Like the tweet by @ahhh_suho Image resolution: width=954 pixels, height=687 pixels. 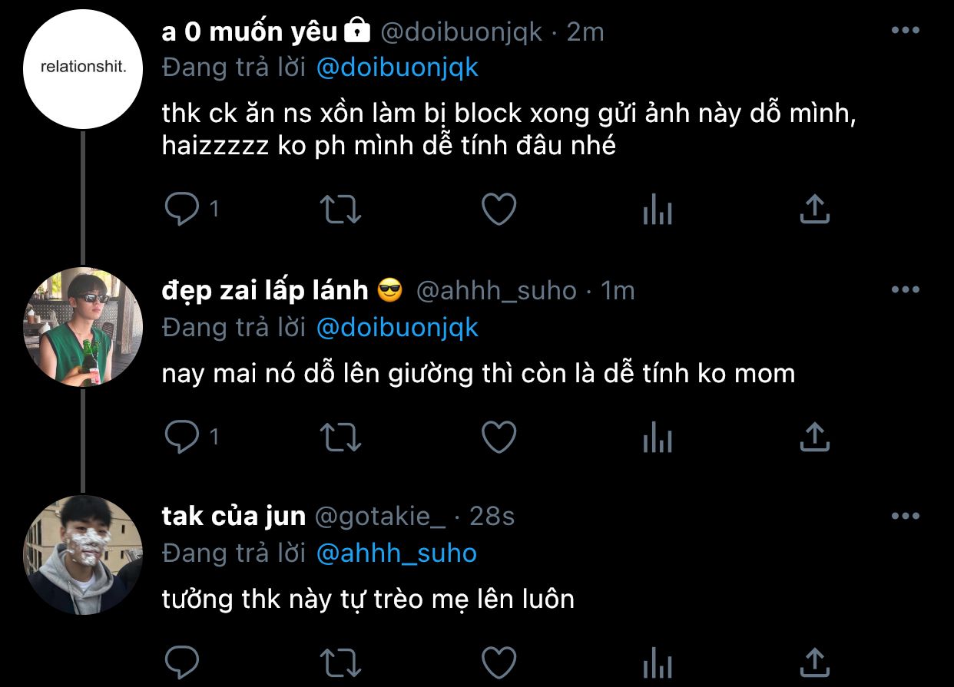[499, 437]
